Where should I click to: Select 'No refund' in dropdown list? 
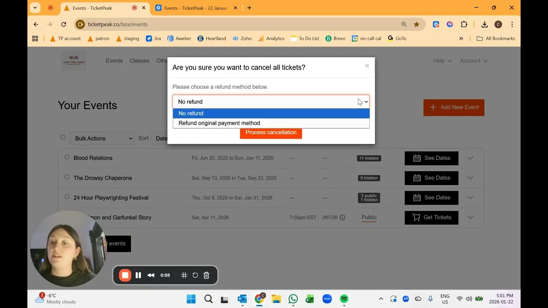pos(271,113)
